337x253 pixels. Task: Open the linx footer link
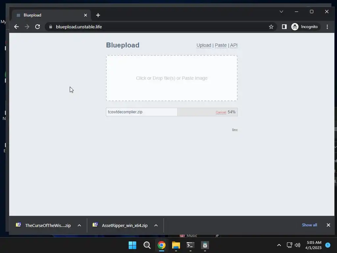coord(235,130)
